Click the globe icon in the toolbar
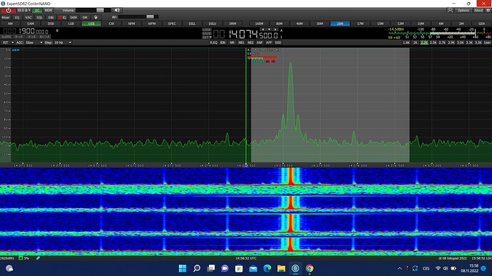 (96, 18)
